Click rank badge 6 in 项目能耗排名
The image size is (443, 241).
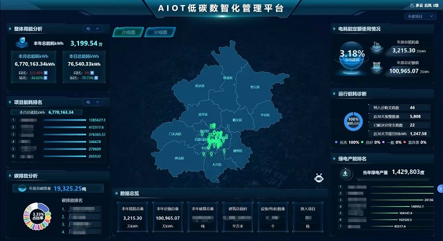tap(13, 156)
